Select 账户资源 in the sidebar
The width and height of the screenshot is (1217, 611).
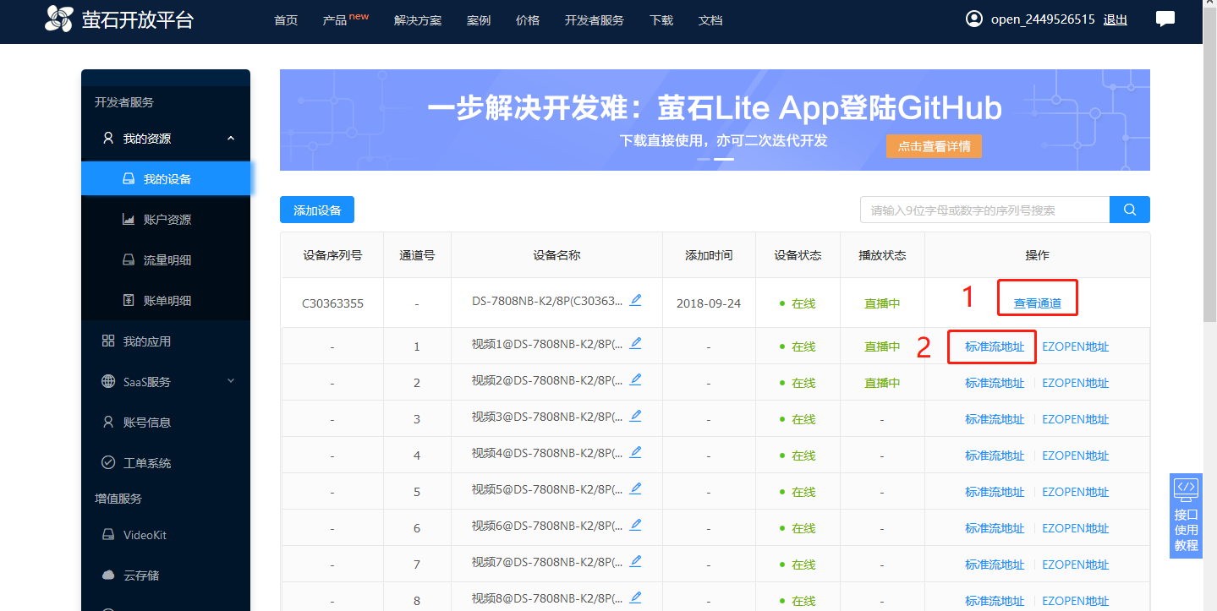point(167,220)
